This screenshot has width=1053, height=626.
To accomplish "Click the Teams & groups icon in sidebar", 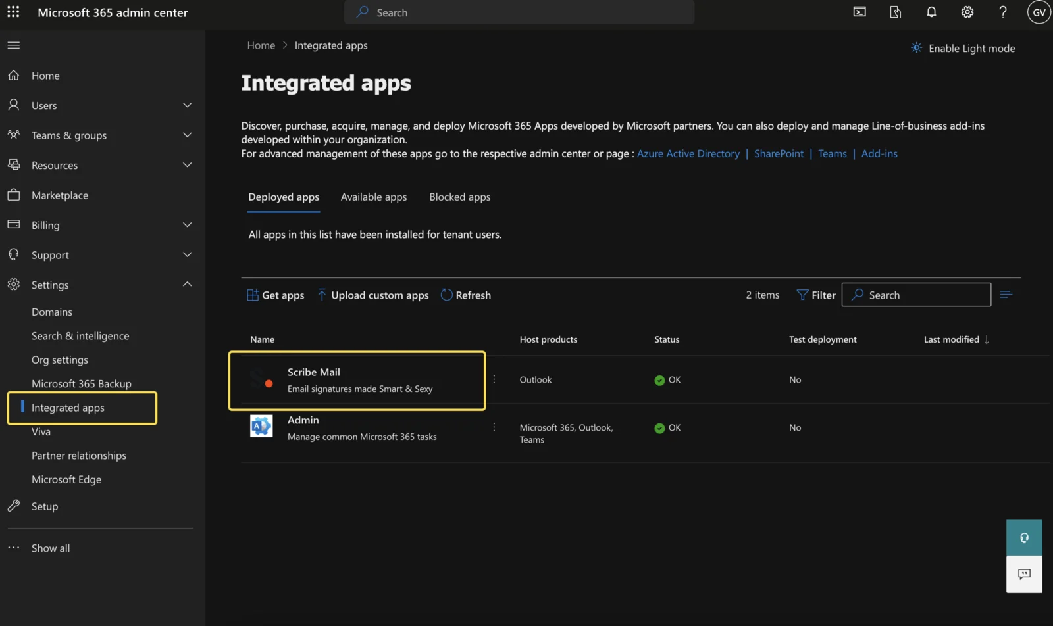I will (14, 135).
